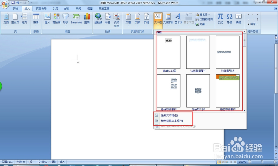Open the Office Button menu
The height and width of the screenshot is (166, 278).
point(5,5)
